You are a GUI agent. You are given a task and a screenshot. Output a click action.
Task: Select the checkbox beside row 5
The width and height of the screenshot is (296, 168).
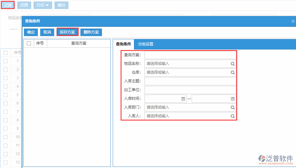coord(5,95)
